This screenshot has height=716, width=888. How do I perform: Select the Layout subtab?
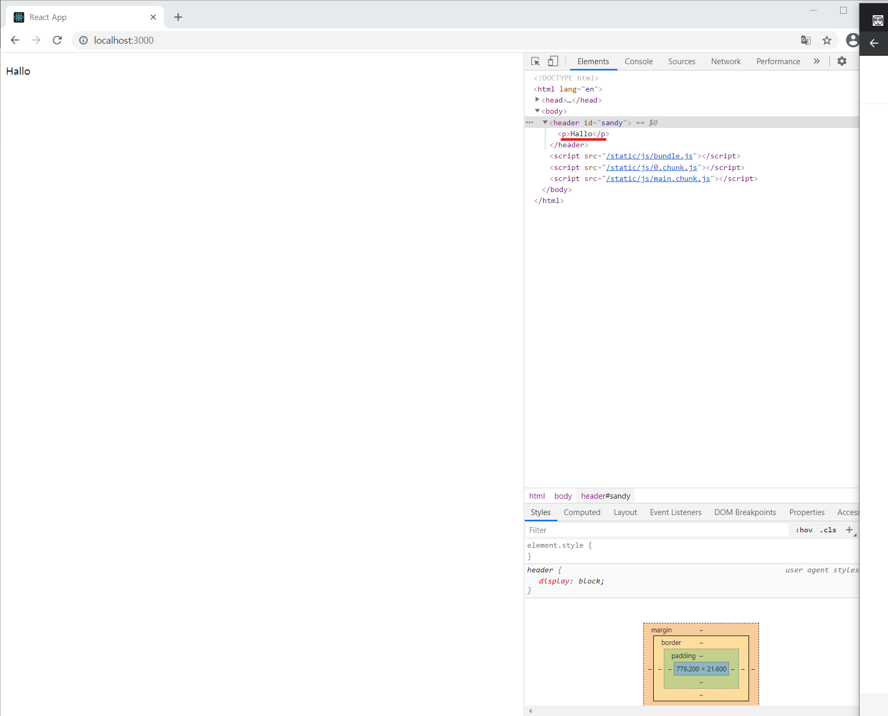625,512
